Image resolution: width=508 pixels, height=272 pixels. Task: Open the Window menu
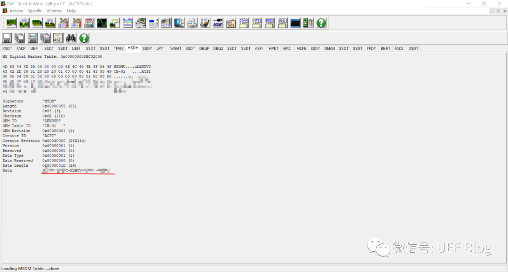click(x=54, y=11)
